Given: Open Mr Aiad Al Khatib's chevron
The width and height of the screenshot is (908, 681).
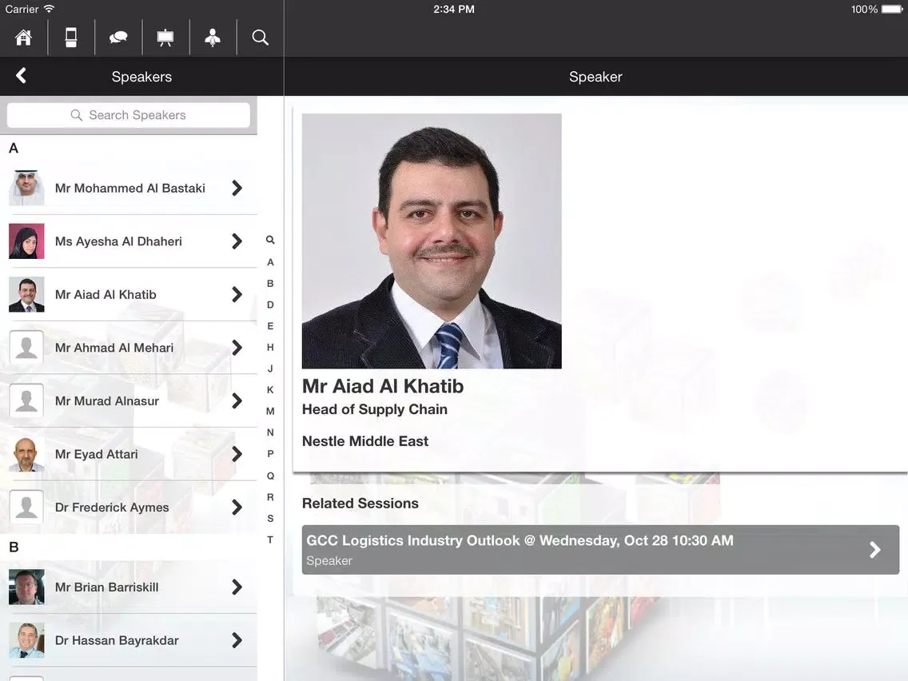Looking at the screenshot, I should (237, 294).
